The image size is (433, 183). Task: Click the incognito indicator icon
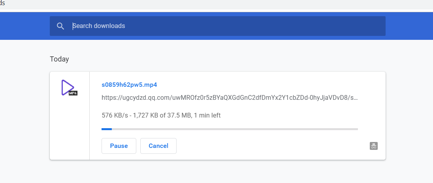click(374, 146)
